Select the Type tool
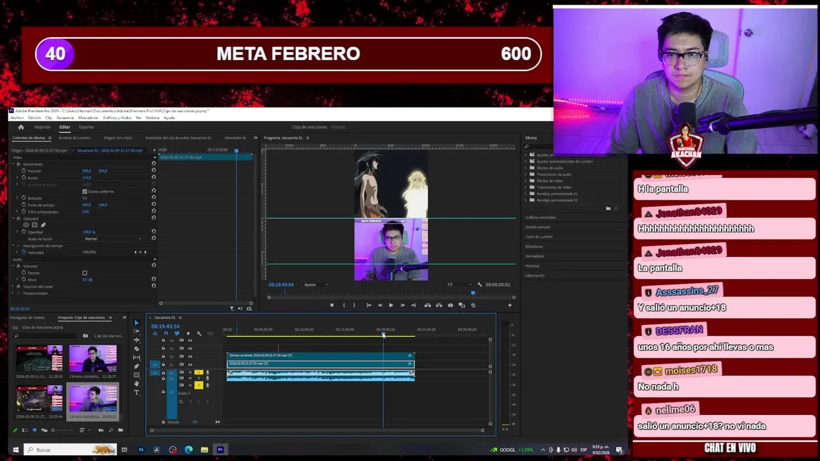Screen dimensions: 820x461 pyautogui.click(x=136, y=392)
